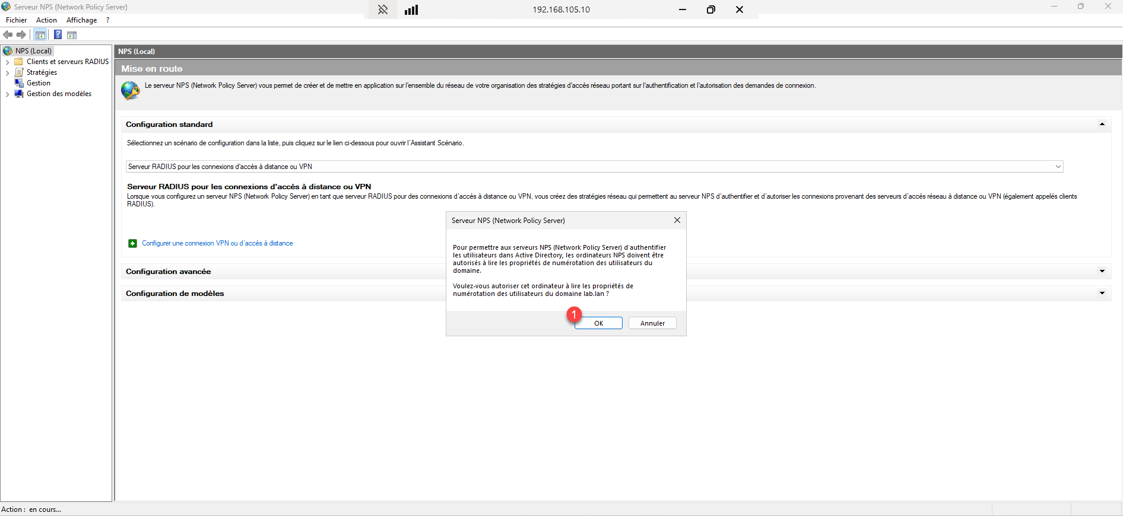Open Configurer une connexion VPN link
1123x516 pixels.
(x=217, y=243)
